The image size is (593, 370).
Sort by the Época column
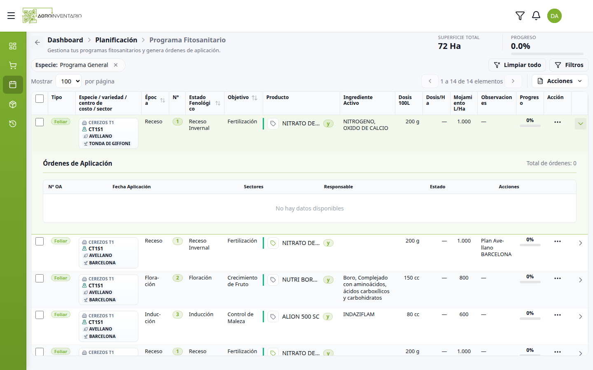coord(163,100)
